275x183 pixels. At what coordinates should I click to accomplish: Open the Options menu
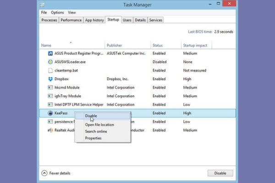tap(57, 12)
